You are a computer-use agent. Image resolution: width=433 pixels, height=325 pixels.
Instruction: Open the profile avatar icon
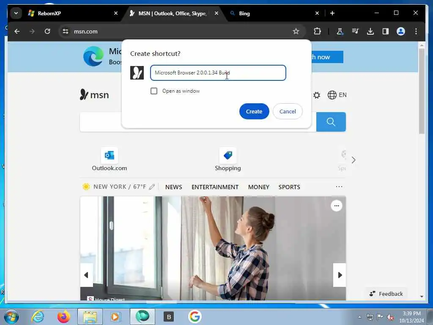(x=401, y=31)
